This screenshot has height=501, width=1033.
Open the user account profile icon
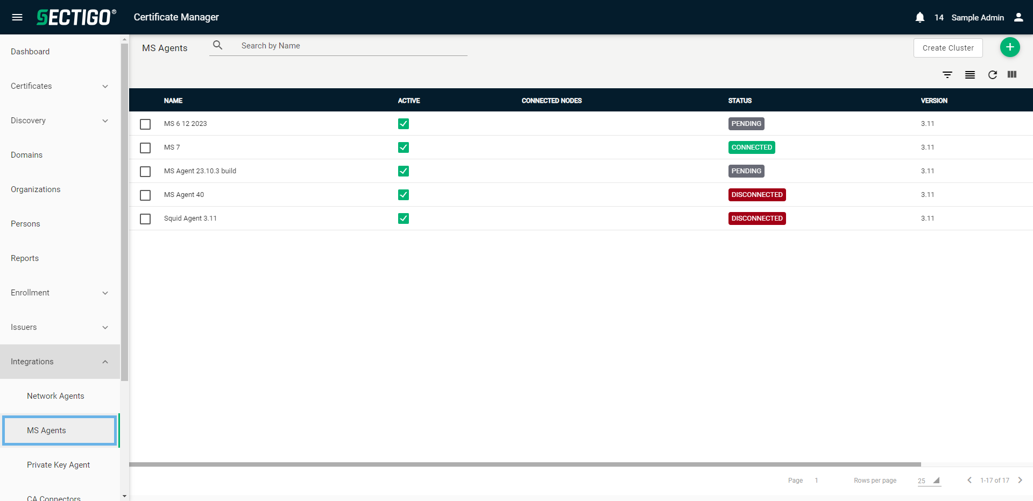1018,17
